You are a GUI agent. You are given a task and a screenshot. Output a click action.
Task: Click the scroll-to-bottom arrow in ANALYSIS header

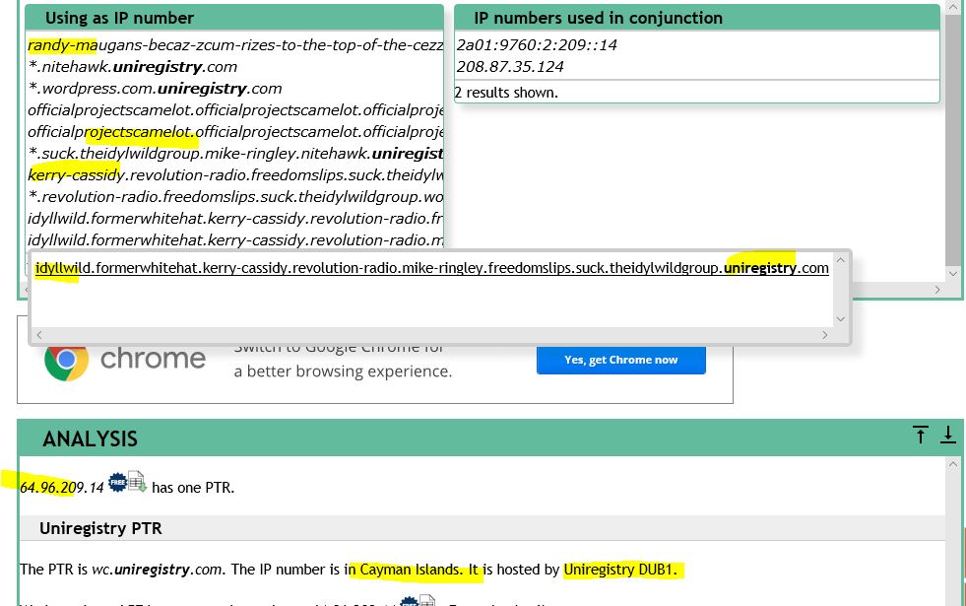pyautogui.click(x=947, y=436)
